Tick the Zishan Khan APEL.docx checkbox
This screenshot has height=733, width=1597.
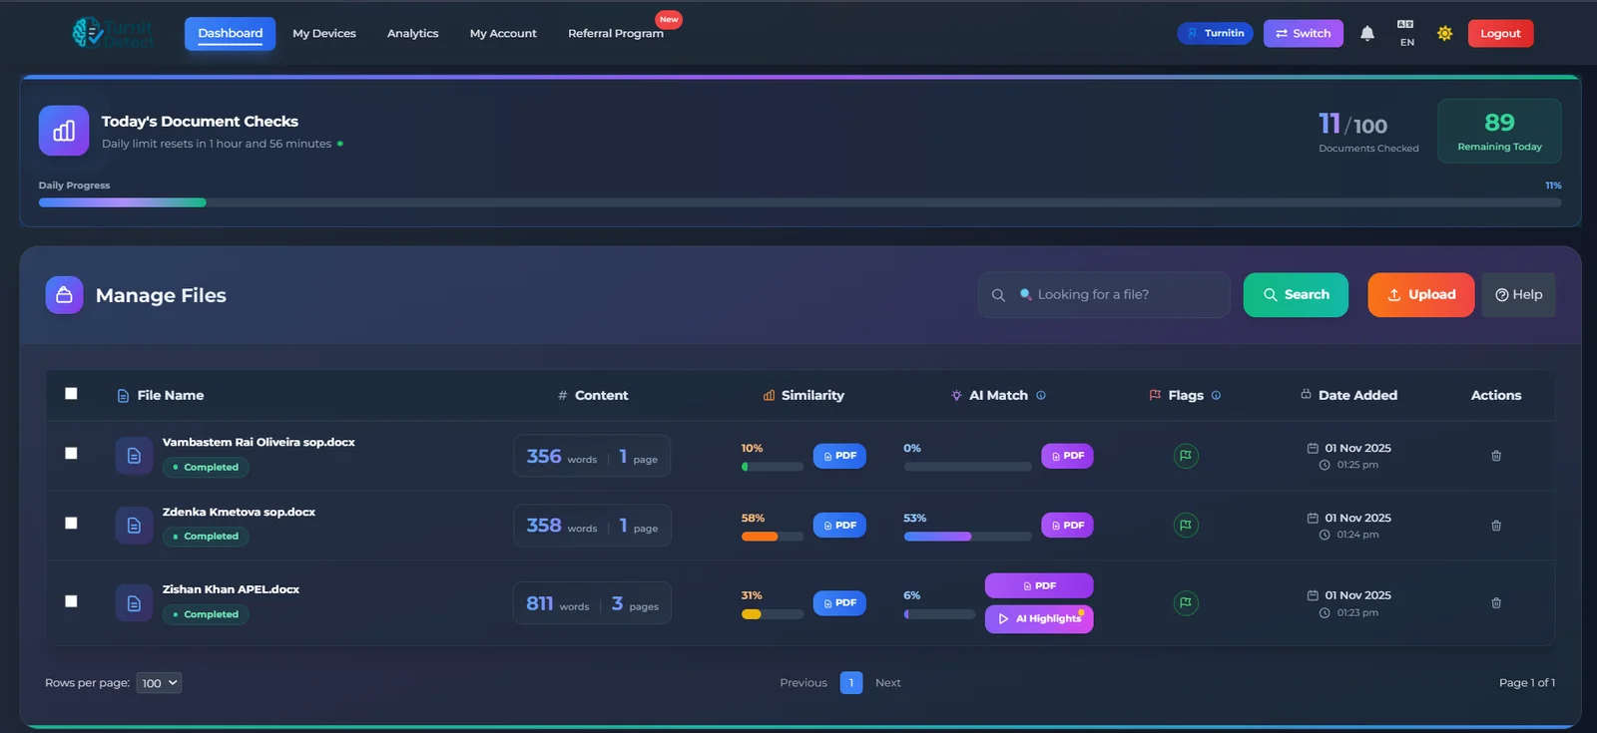(x=71, y=601)
